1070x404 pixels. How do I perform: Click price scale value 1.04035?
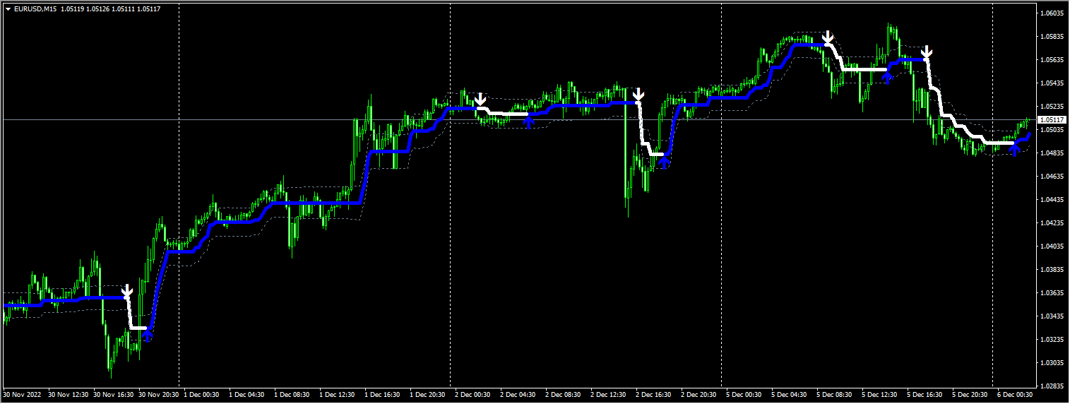pos(1052,246)
